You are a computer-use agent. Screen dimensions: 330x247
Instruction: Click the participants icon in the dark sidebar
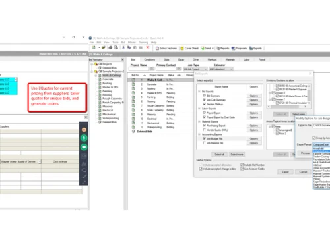coord(84,164)
